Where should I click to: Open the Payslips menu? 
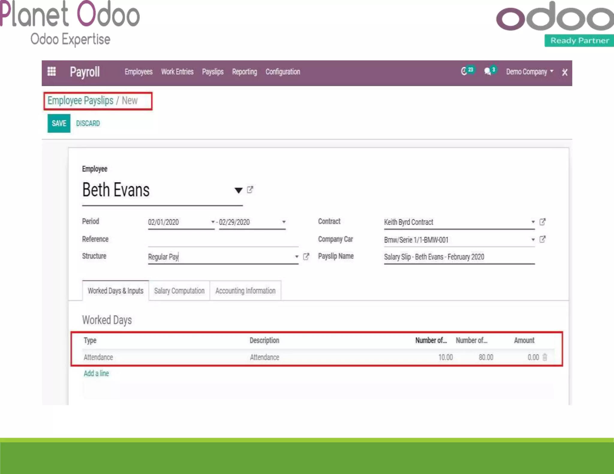click(x=213, y=72)
